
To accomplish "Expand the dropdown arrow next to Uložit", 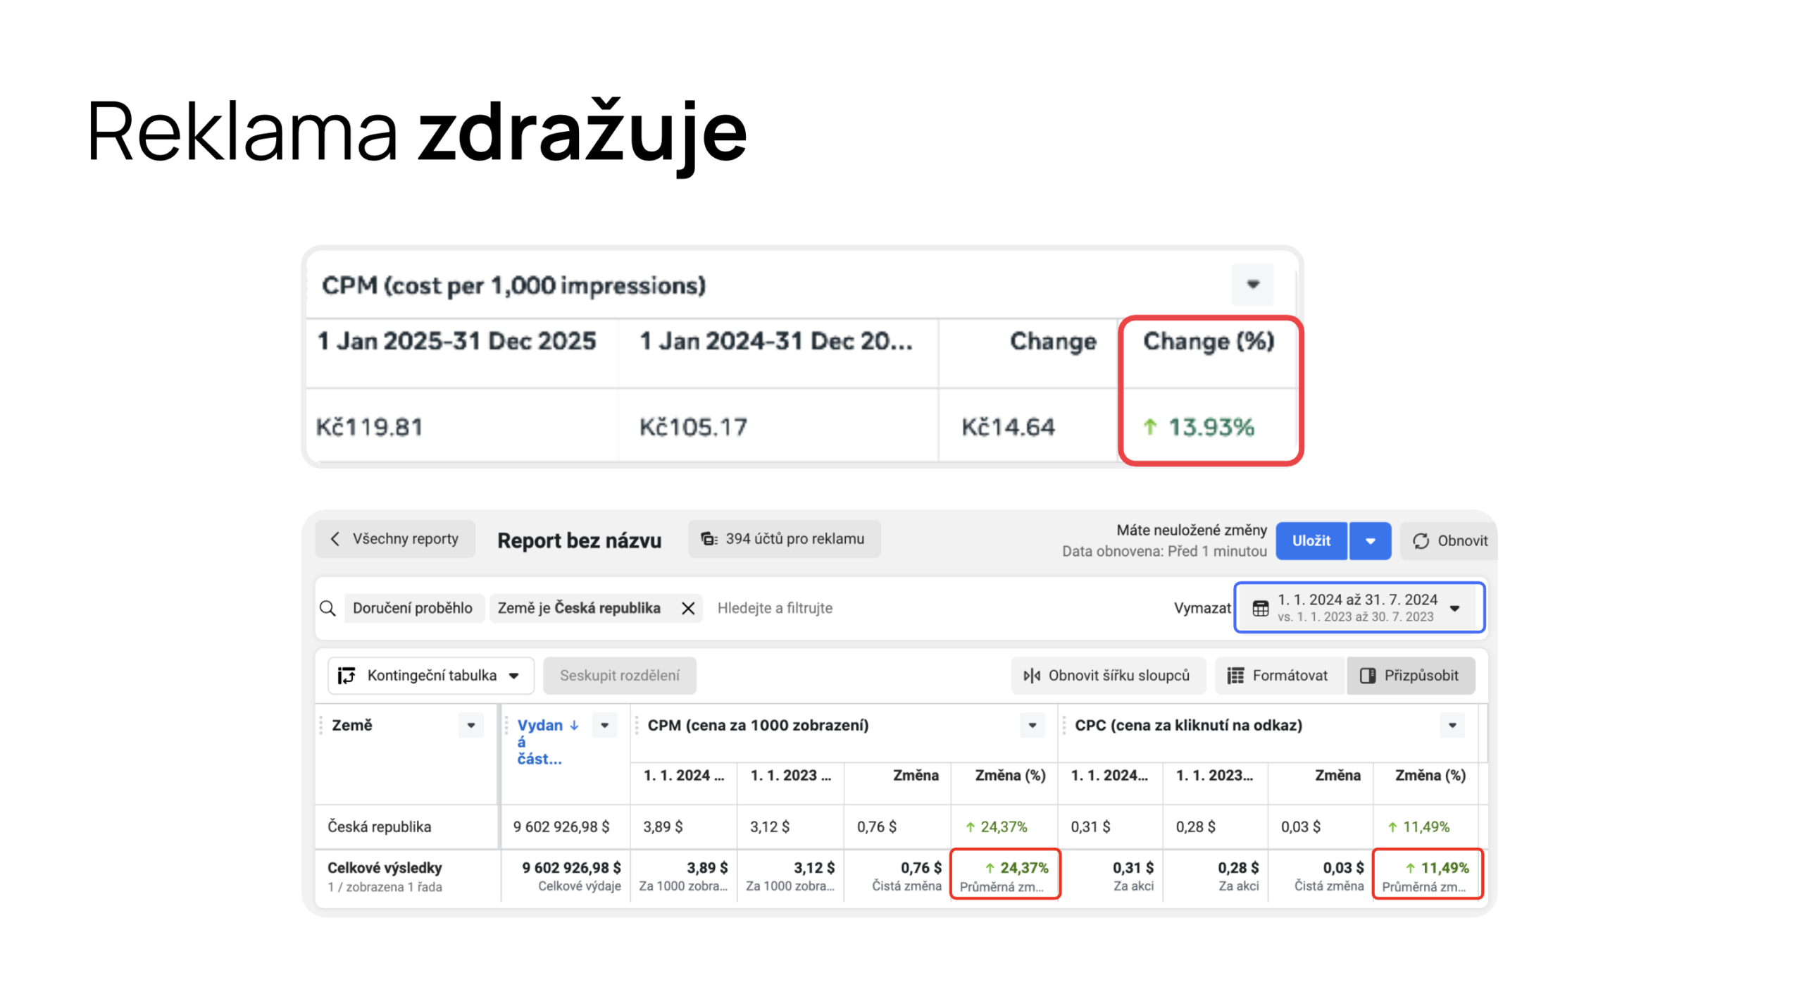I will tap(1370, 541).
